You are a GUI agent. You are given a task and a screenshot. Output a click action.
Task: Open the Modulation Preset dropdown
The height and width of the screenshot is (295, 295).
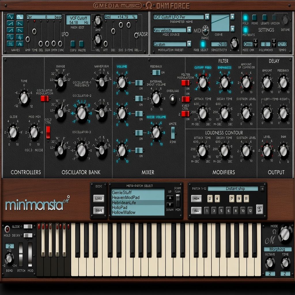tap(189, 44)
